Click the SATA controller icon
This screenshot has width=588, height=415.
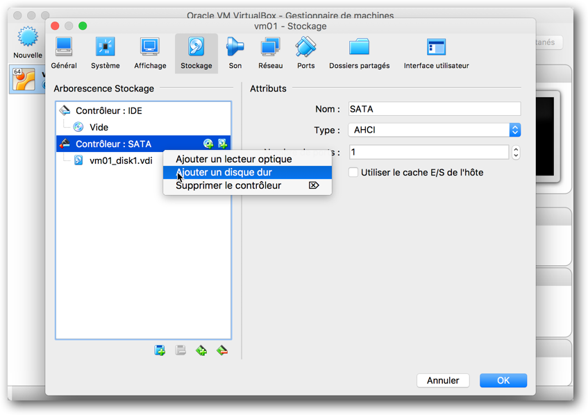65,144
